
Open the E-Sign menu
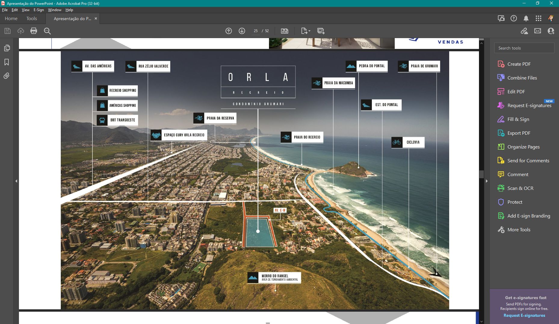coord(39,10)
